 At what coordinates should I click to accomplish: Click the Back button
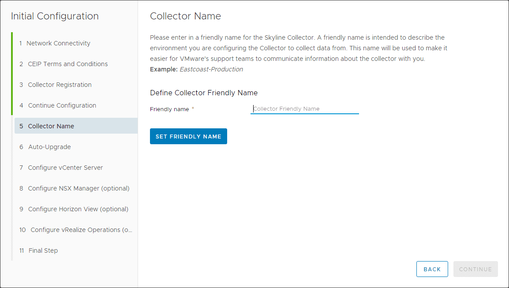(432, 269)
